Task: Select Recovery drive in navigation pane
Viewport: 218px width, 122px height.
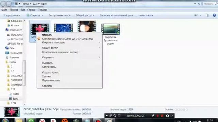Action: (15, 39)
